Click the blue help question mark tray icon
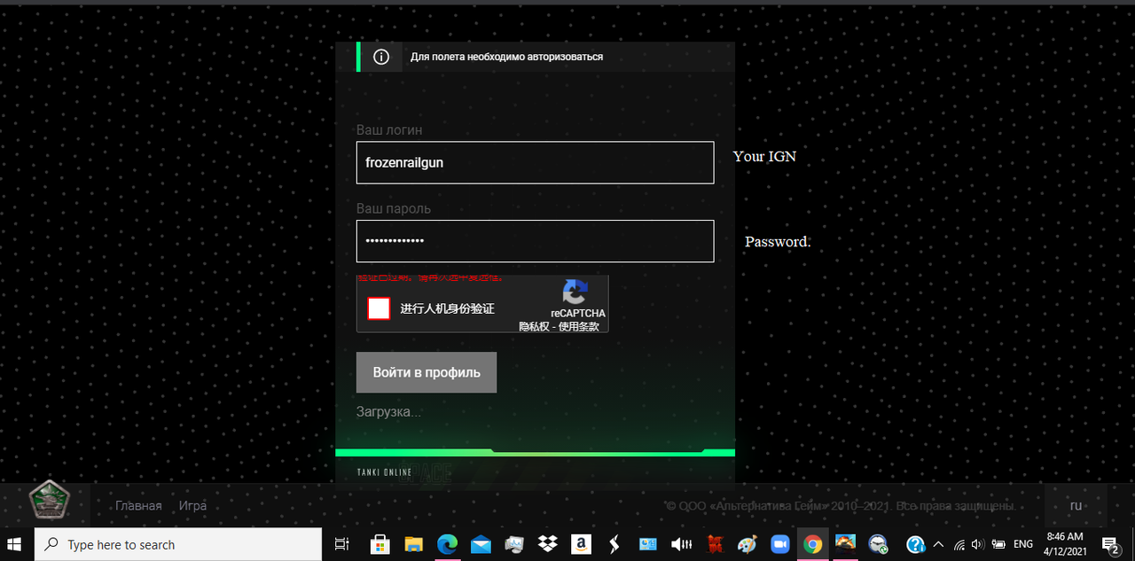Image resolution: width=1135 pixels, height=561 pixels. (916, 544)
